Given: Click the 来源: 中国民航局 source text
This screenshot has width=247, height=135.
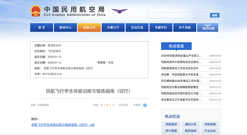Looking at the screenshot, I should point(40,105).
